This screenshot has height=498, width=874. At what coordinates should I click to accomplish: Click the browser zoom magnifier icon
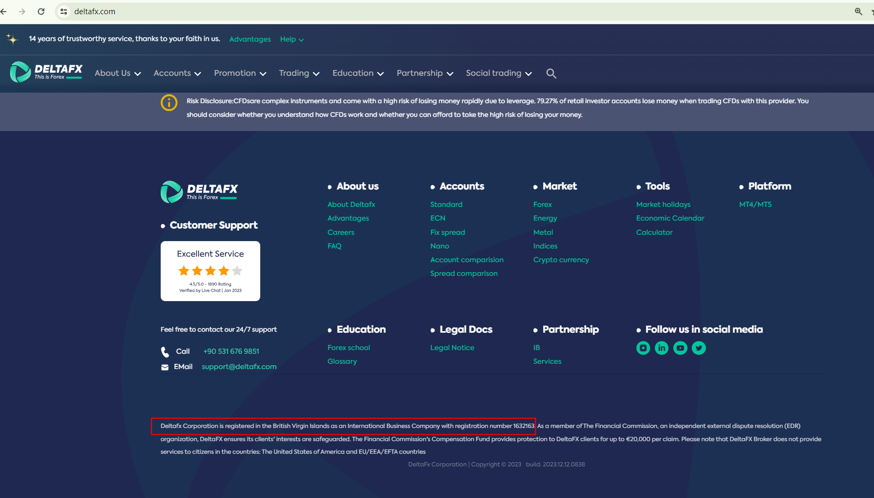tap(858, 12)
